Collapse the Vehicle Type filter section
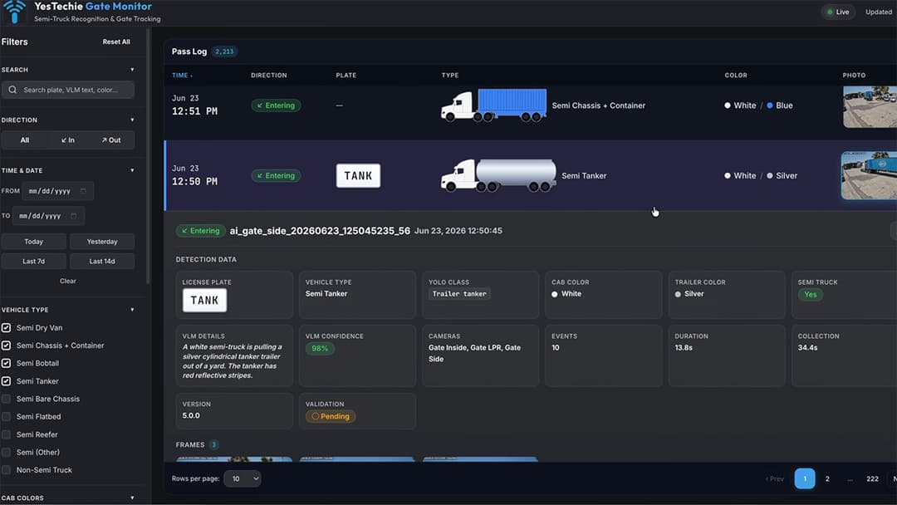Viewport: 897px width, 505px height. 132,310
